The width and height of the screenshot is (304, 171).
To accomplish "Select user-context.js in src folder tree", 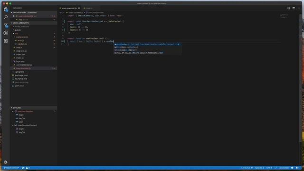I will pos(33,68).
